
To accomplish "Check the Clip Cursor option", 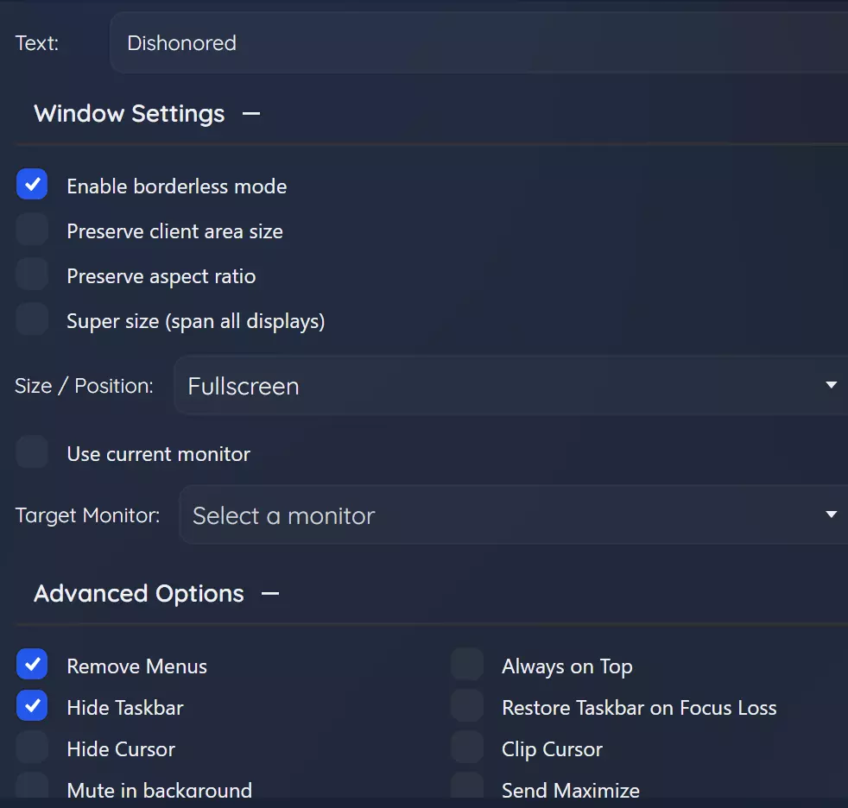I will (x=467, y=748).
